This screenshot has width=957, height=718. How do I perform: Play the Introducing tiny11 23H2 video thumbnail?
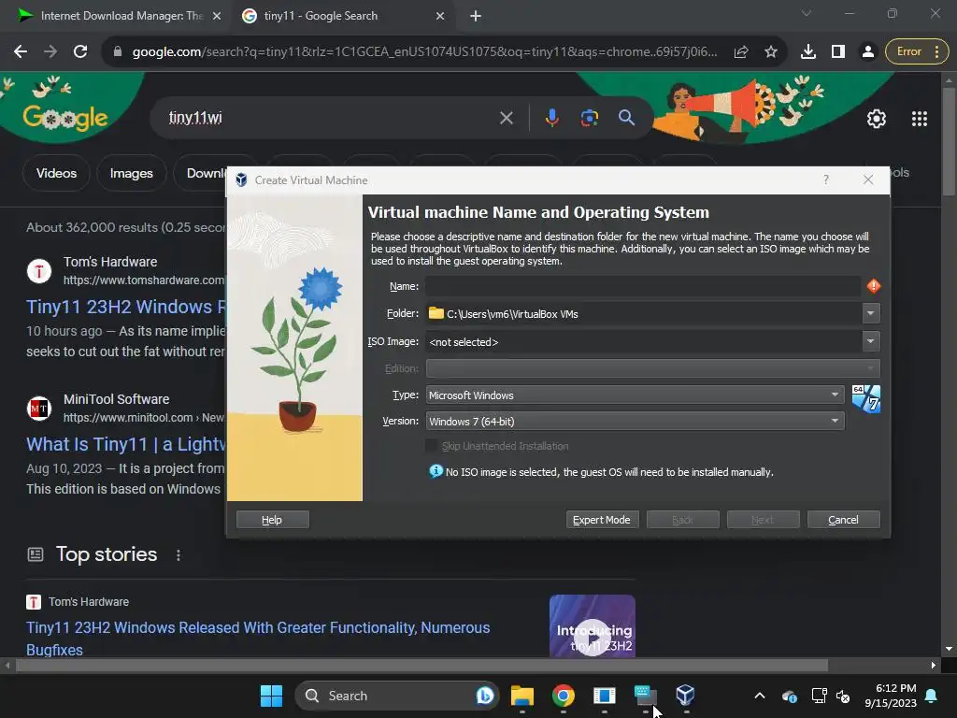click(592, 625)
